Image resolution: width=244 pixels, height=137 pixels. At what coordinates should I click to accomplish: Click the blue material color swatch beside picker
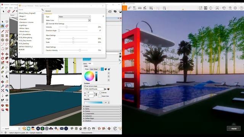tap(102, 69)
